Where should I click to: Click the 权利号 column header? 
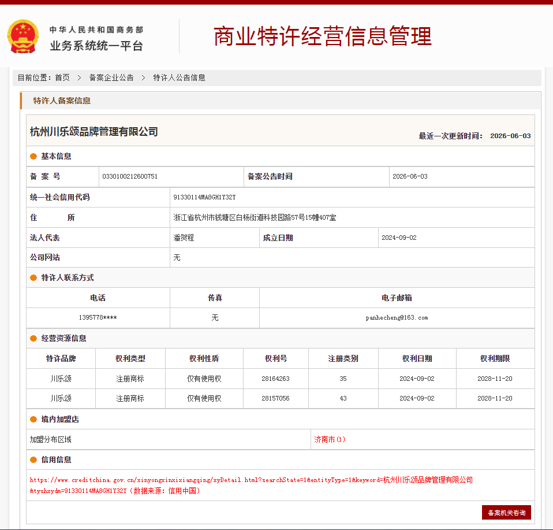[x=276, y=359]
